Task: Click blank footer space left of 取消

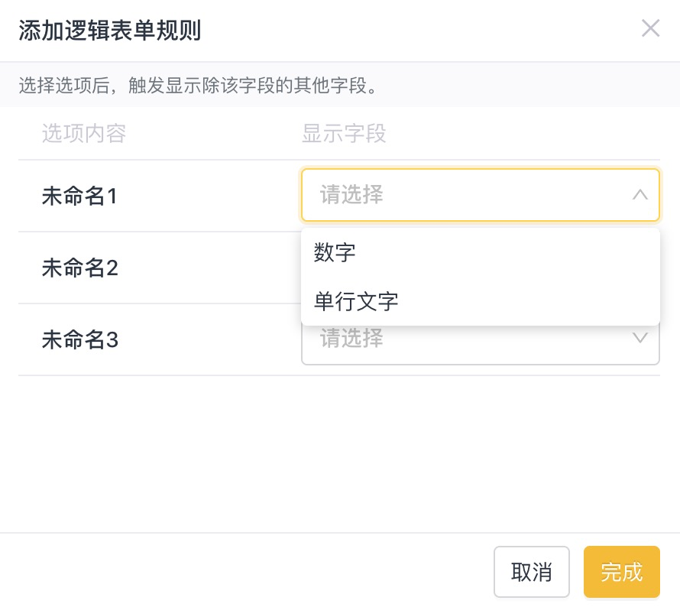Action: coord(244,572)
